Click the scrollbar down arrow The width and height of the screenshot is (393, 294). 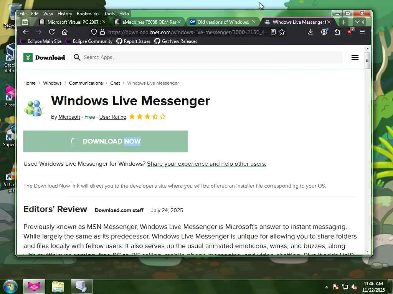(367, 251)
